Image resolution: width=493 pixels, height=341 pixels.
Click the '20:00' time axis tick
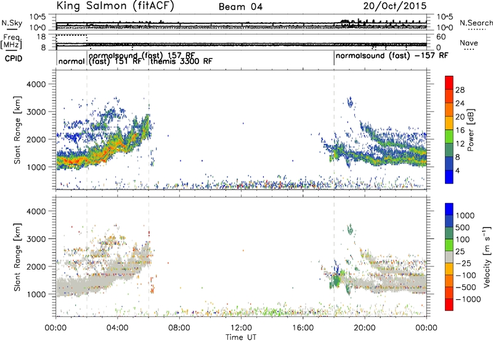(x=364, y=328)
